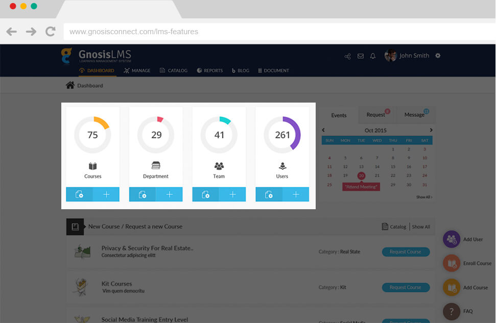Open the Add User panel icon
This screenshot has height=323, width=496.
pyautogui.click(x=452, y=239)
